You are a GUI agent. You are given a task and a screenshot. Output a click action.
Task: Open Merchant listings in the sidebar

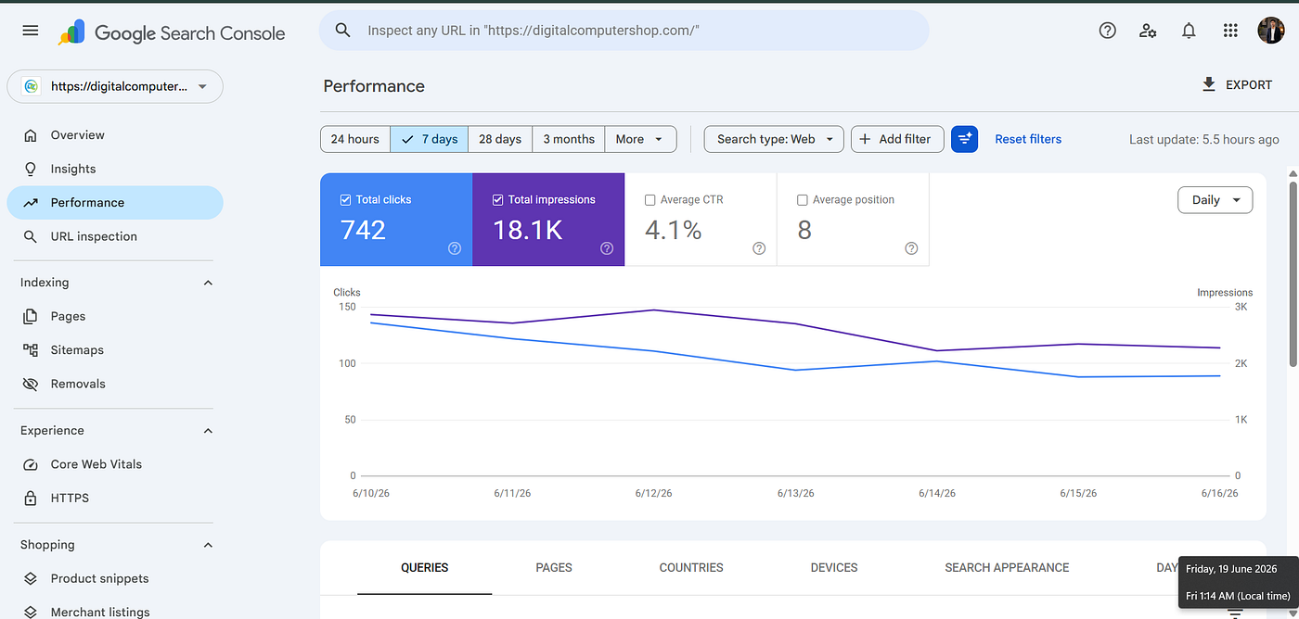tap(115, 611)
